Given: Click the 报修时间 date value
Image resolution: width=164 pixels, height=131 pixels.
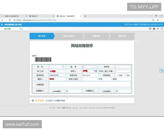Looking at the screenshot, I should [x=86, y=75].
